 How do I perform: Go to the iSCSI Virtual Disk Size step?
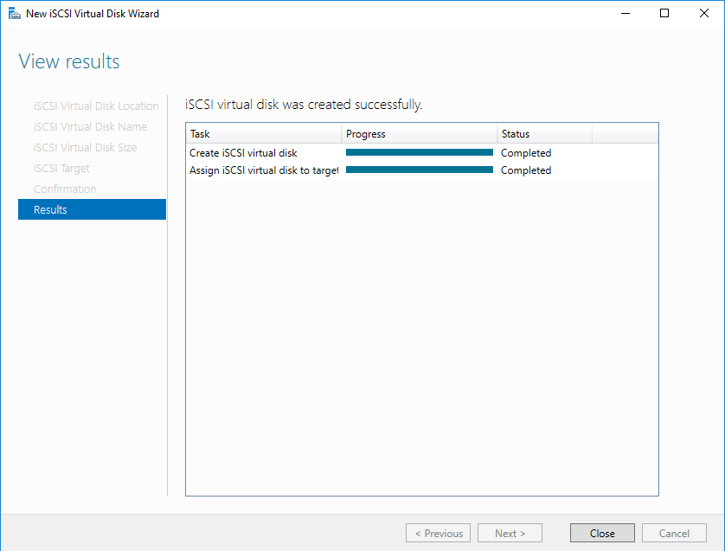[85, 148]
